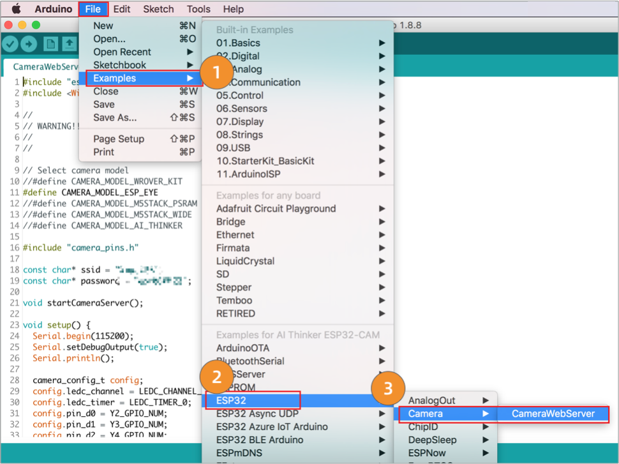The image size is (619, 464).
Task: Open the Tools menu
Action: tap(198, 9)
